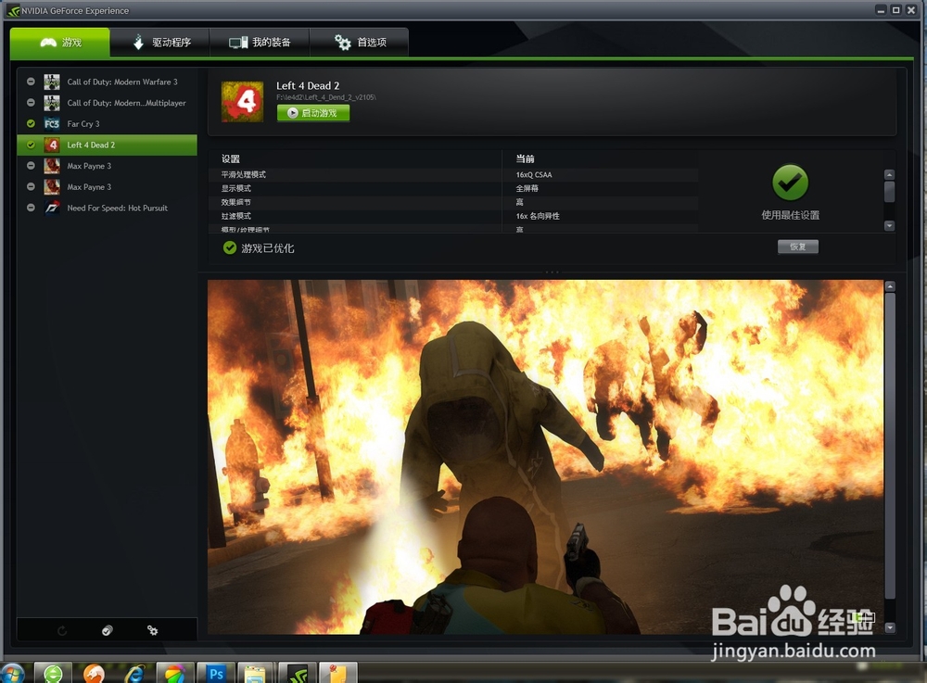927x683 pixels.
Task: Open Photoshop from the taskbar
Action: click(x=216, y=674)
